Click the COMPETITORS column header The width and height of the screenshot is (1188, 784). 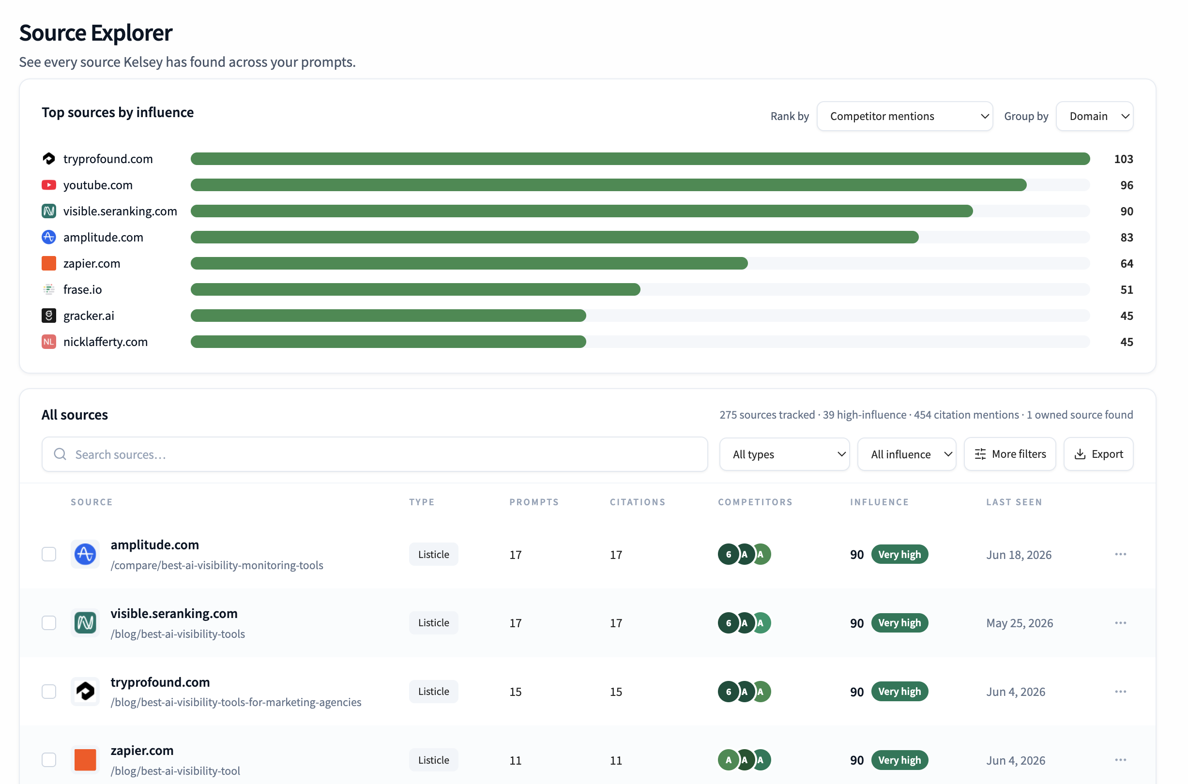[755, 502]
